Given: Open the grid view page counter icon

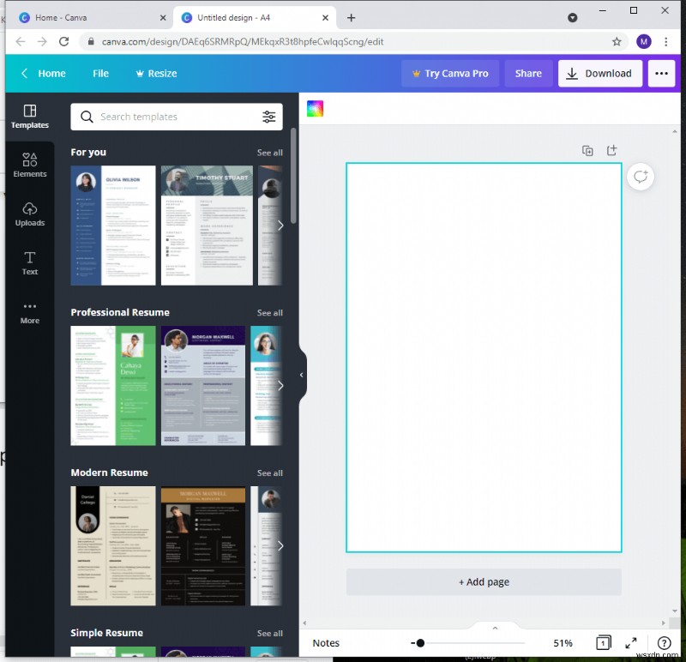Looking at the screenshot, I should click(604, 643).
